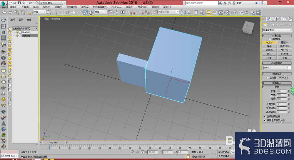
Task: Select the 长方体 creation method radio
Action: pos(280,78)
